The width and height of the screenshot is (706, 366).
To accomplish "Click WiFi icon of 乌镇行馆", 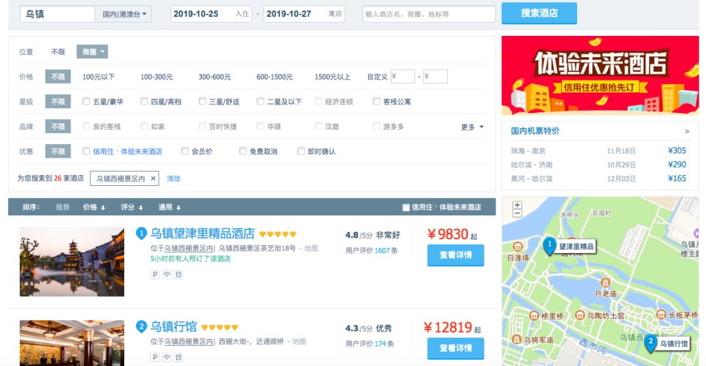I will (x=167, y=357).
